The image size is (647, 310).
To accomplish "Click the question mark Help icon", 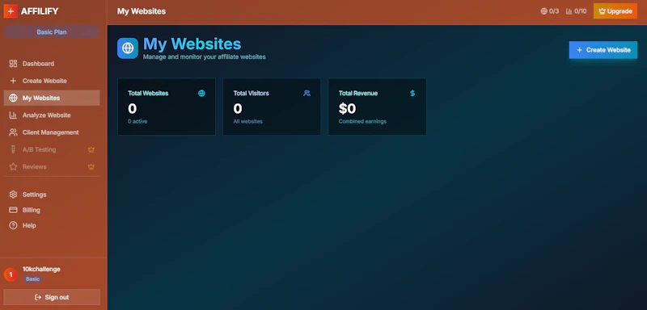I will tap(13, 225).
